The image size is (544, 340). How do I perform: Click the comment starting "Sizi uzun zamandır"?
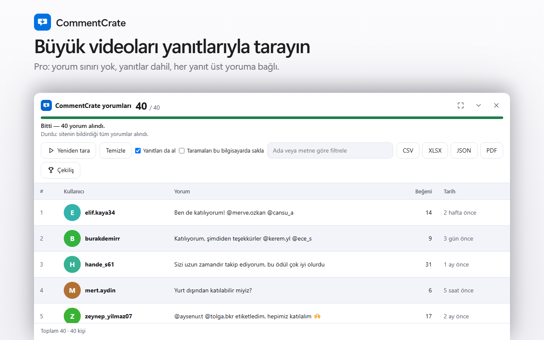tap(249, 264)
